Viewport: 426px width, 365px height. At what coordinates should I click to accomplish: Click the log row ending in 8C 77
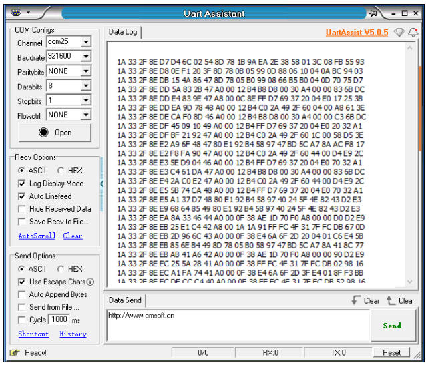pyautogui.click(x=240, y=246)
